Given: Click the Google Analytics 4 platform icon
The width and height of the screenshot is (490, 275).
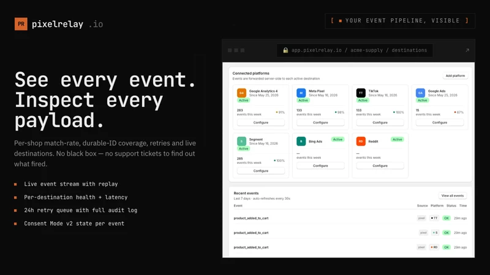Looking at the screenshot, I should pyautogui.click(x=241, y=93).
